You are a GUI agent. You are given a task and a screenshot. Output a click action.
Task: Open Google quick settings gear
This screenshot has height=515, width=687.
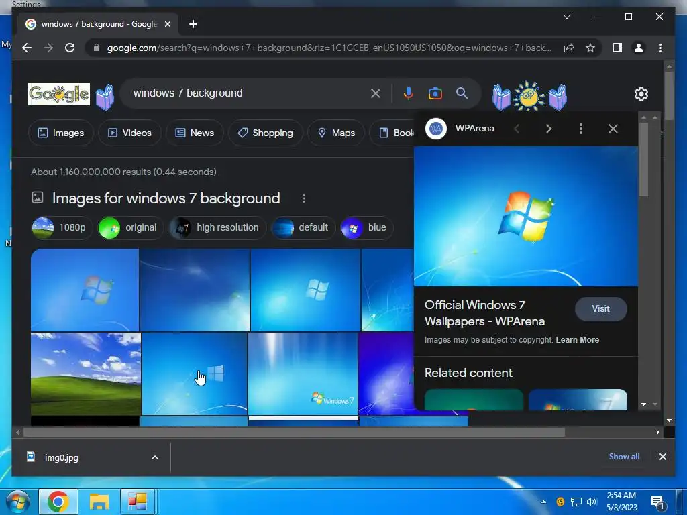coord(641,94)
